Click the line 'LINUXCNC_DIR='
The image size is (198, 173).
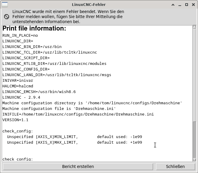pyautogui.click(x=18, y=41)
